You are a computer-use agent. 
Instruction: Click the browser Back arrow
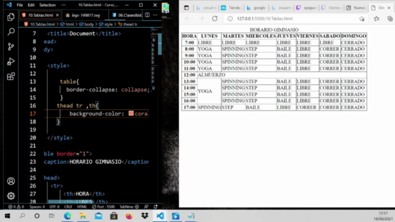coord(188,18)
